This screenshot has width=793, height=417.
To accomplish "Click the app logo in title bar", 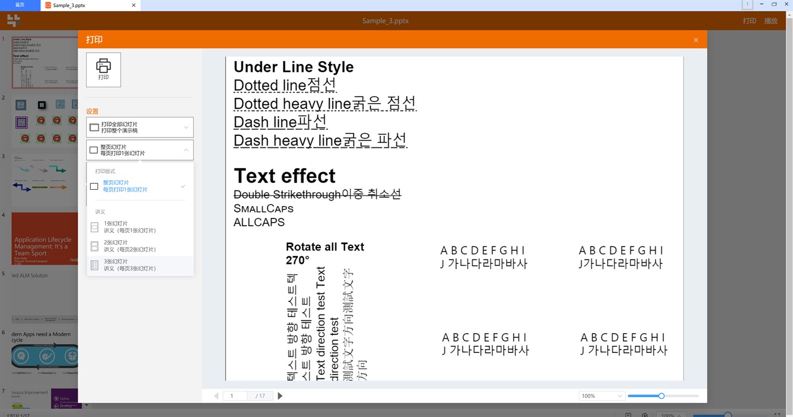I will tap(12, 20).
